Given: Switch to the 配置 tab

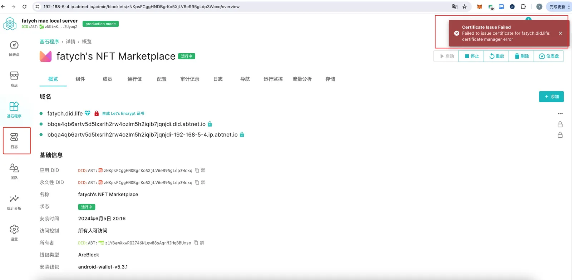Looking at the screenshot, I should pyautogui.click(x=162, y=79).
